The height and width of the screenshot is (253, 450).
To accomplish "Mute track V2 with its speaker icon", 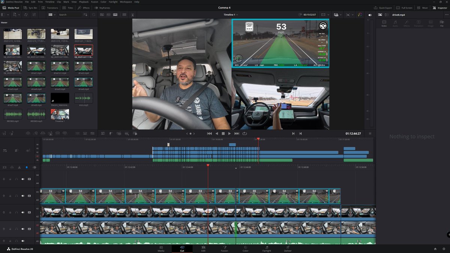I will tap(23, 213).
